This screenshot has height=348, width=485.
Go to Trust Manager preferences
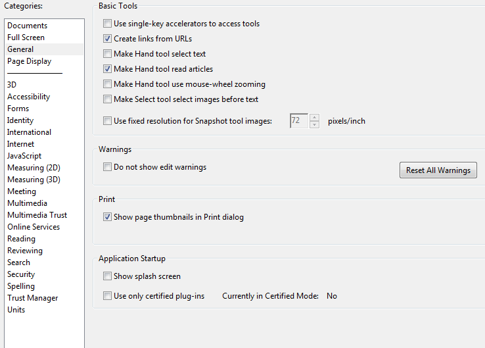(32, 298)
